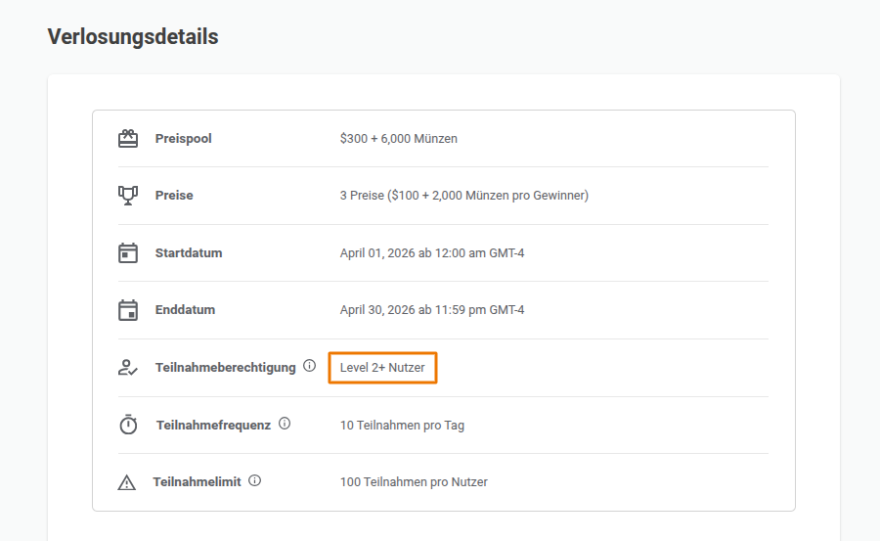Open the info icon next to Teilnahmeberechtigung
Image resolution: width=880 pixels, height=541 pixels.
click(309, 366)
